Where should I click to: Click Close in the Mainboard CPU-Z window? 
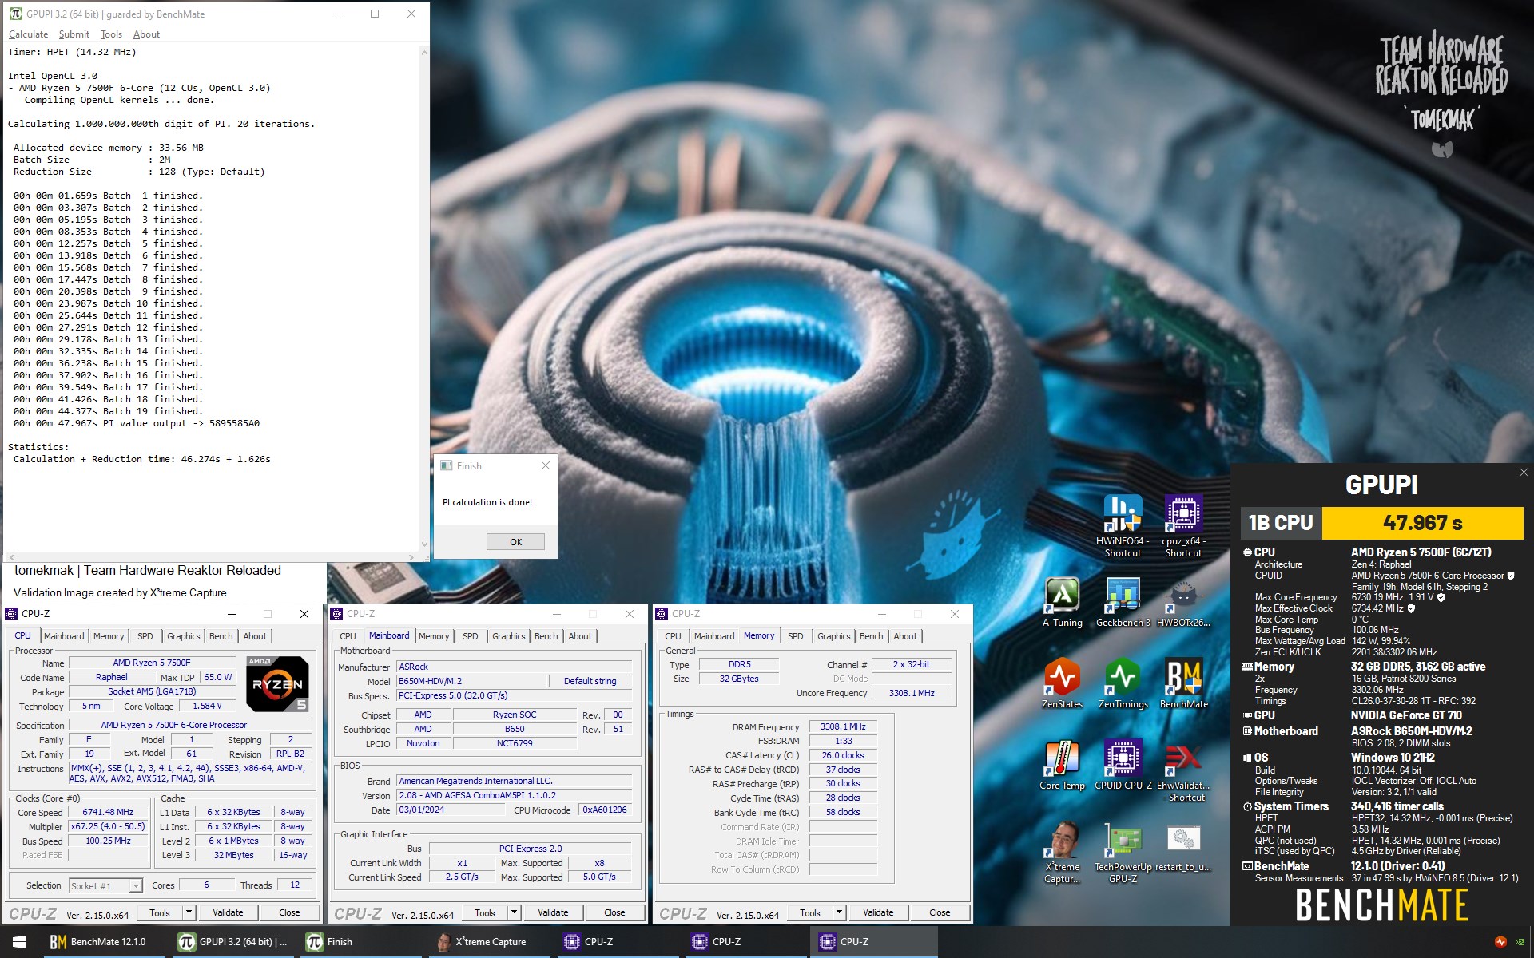coord(614,912)
